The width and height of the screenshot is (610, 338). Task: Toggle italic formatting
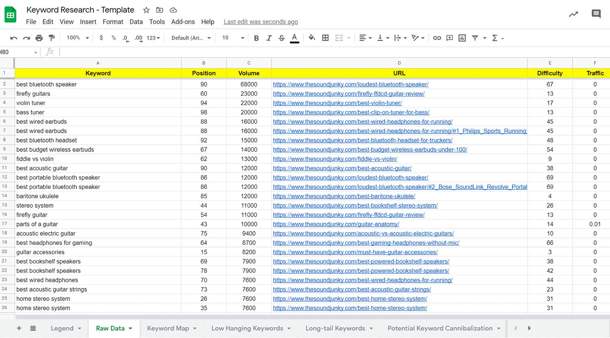[269, 37]
